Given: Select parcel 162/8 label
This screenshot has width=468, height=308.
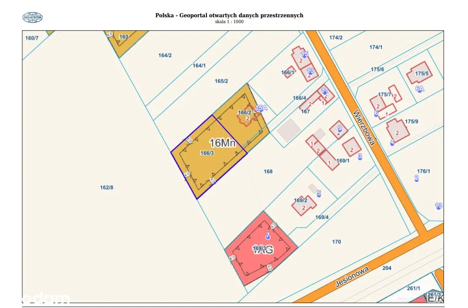Looking at the screenshot, I should 107,188.
